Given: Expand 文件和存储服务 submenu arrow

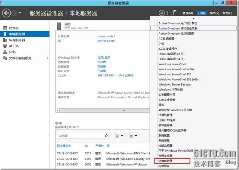Looking at the screenshot, I should (x=47, y=58).
